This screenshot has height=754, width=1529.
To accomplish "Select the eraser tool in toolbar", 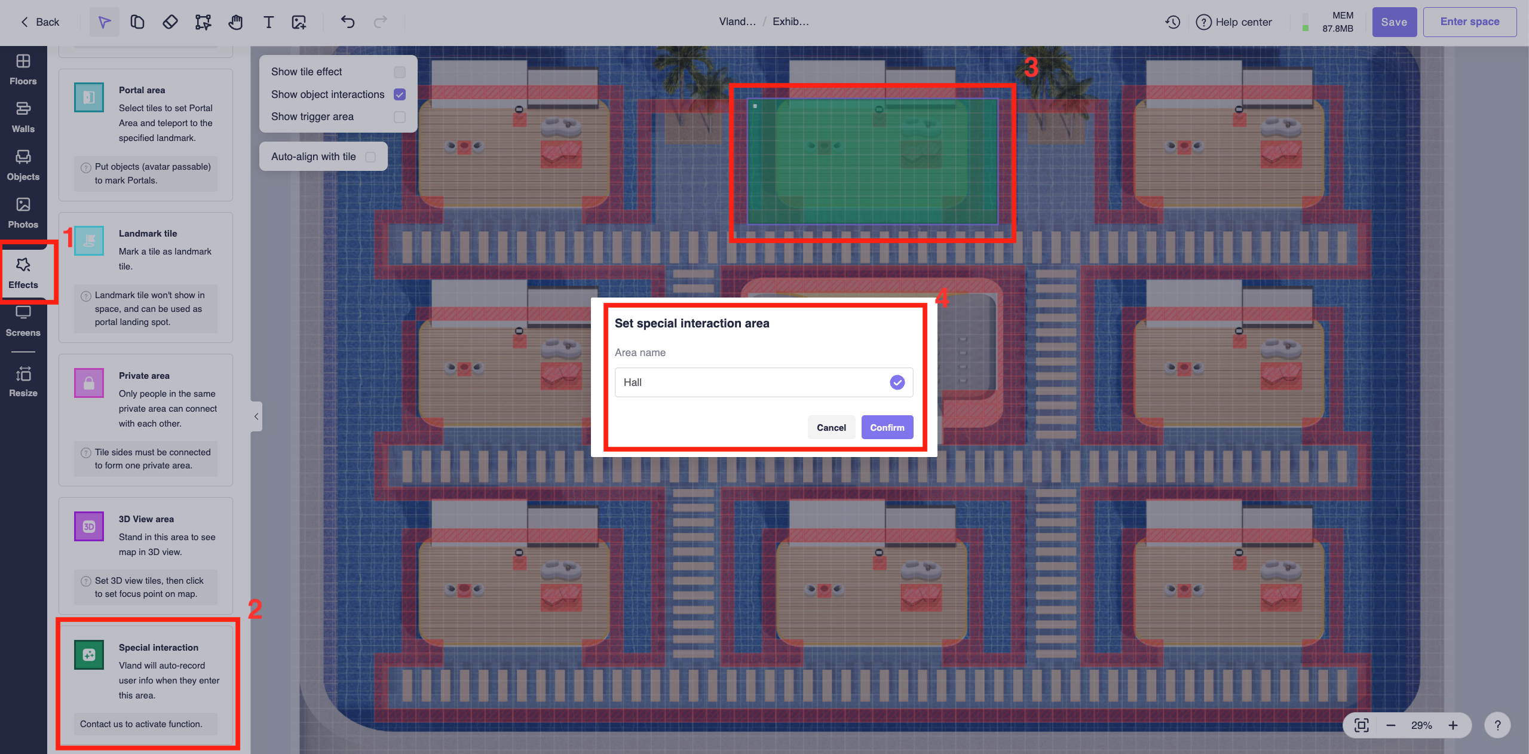I will (170, 22).
